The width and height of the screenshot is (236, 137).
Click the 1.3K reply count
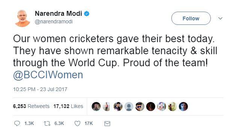click(29, 123)
